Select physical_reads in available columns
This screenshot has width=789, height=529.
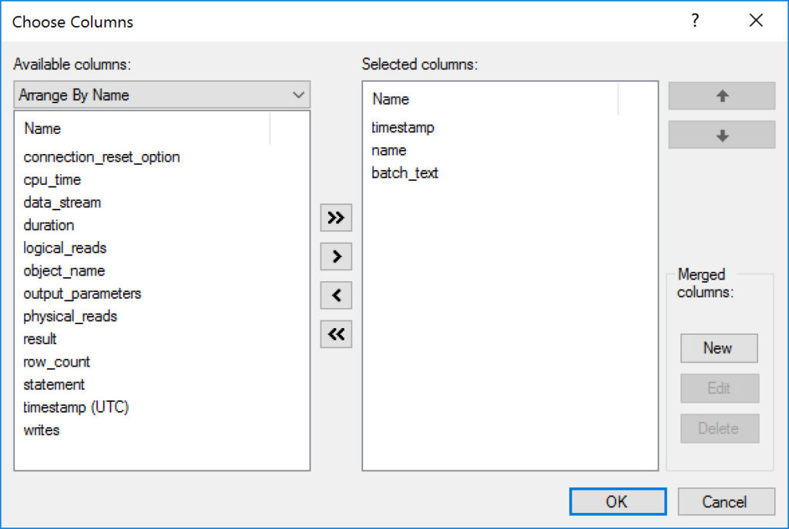[x=70, y=316]
